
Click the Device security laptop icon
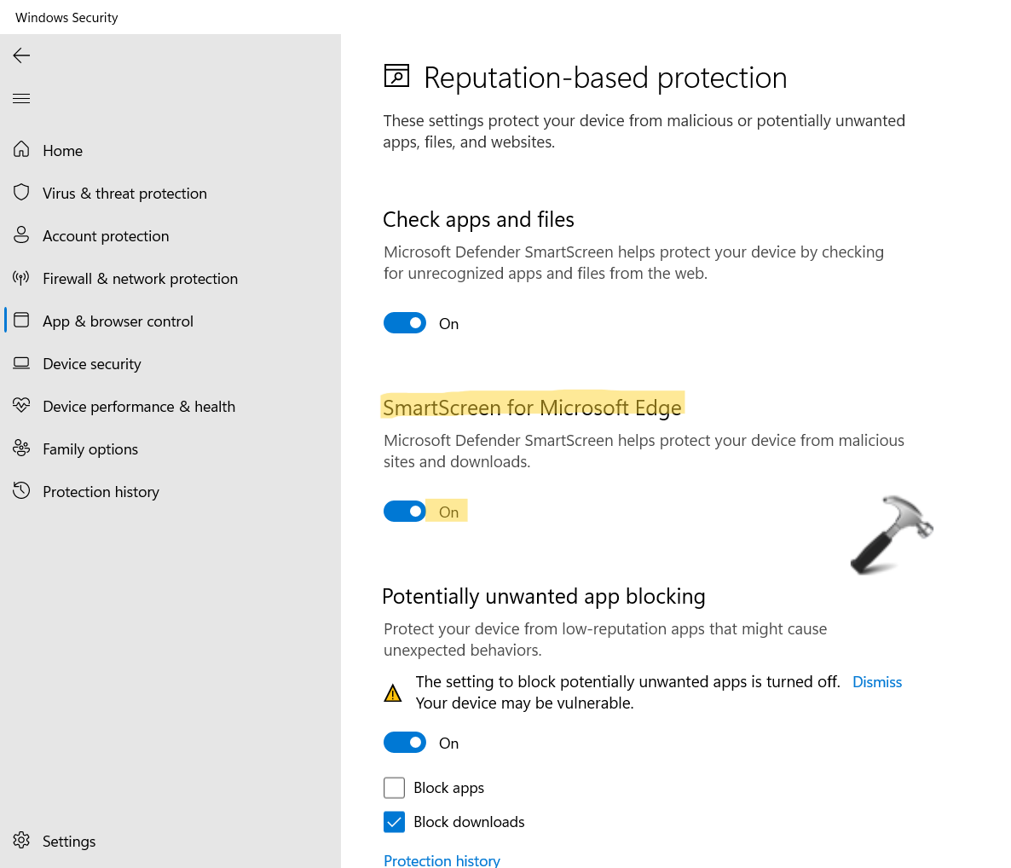[x=21, y=363]
